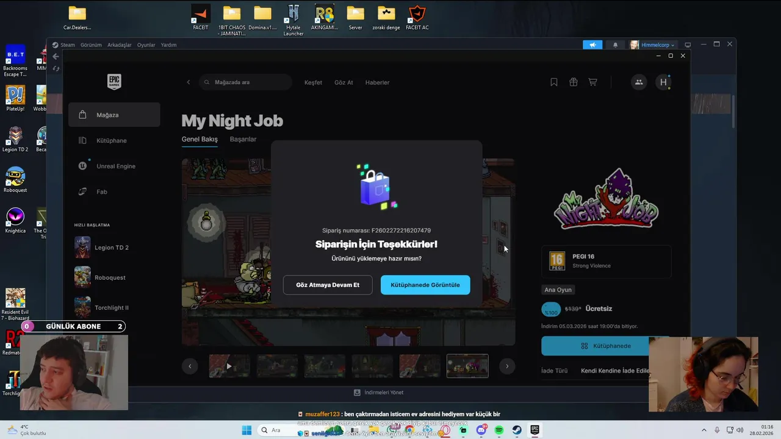Open the PlateUp! desktop shortcut

tap(15, 99)
